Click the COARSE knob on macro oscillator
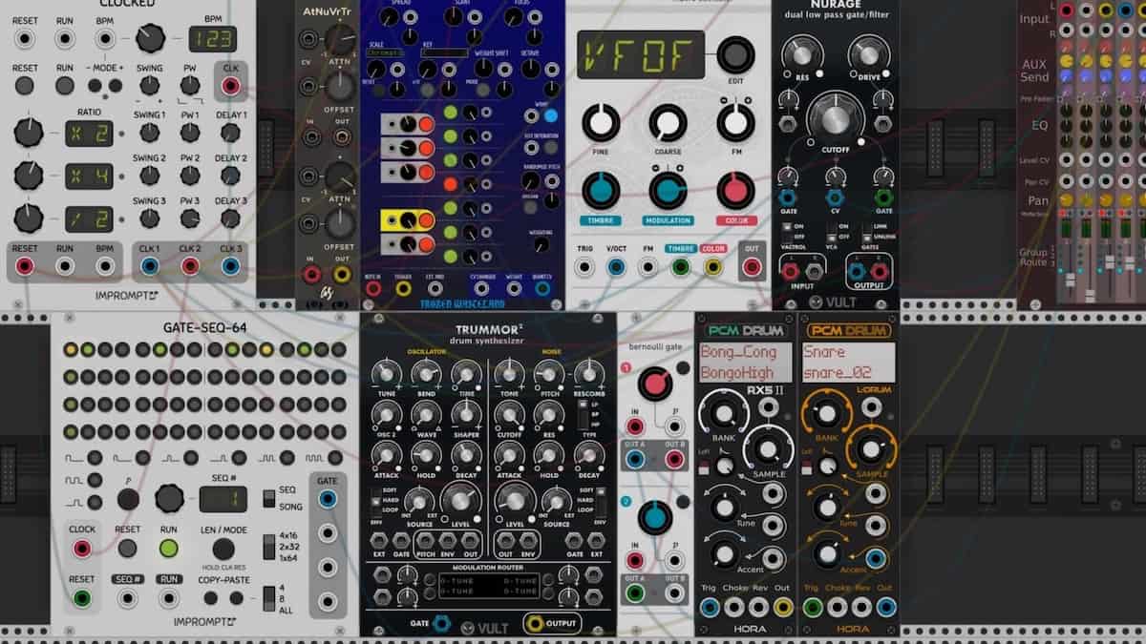 (x=668, y=123)
